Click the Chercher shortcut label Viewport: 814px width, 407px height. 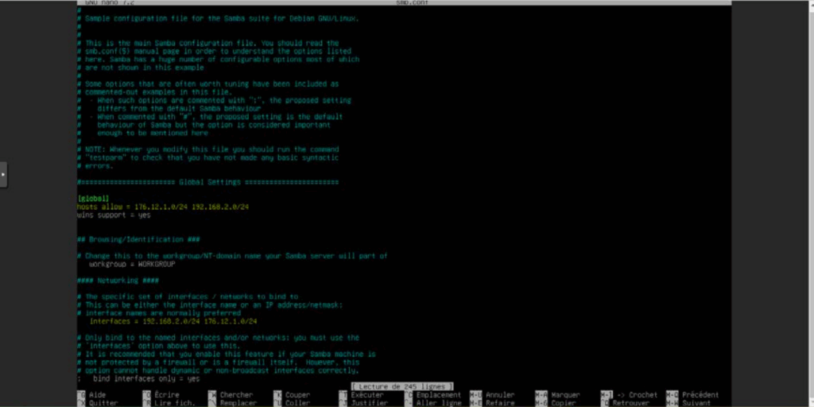coord(236,395)
